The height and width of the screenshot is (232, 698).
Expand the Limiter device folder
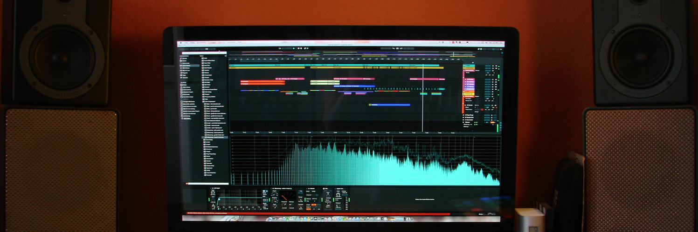coord(206,142)
